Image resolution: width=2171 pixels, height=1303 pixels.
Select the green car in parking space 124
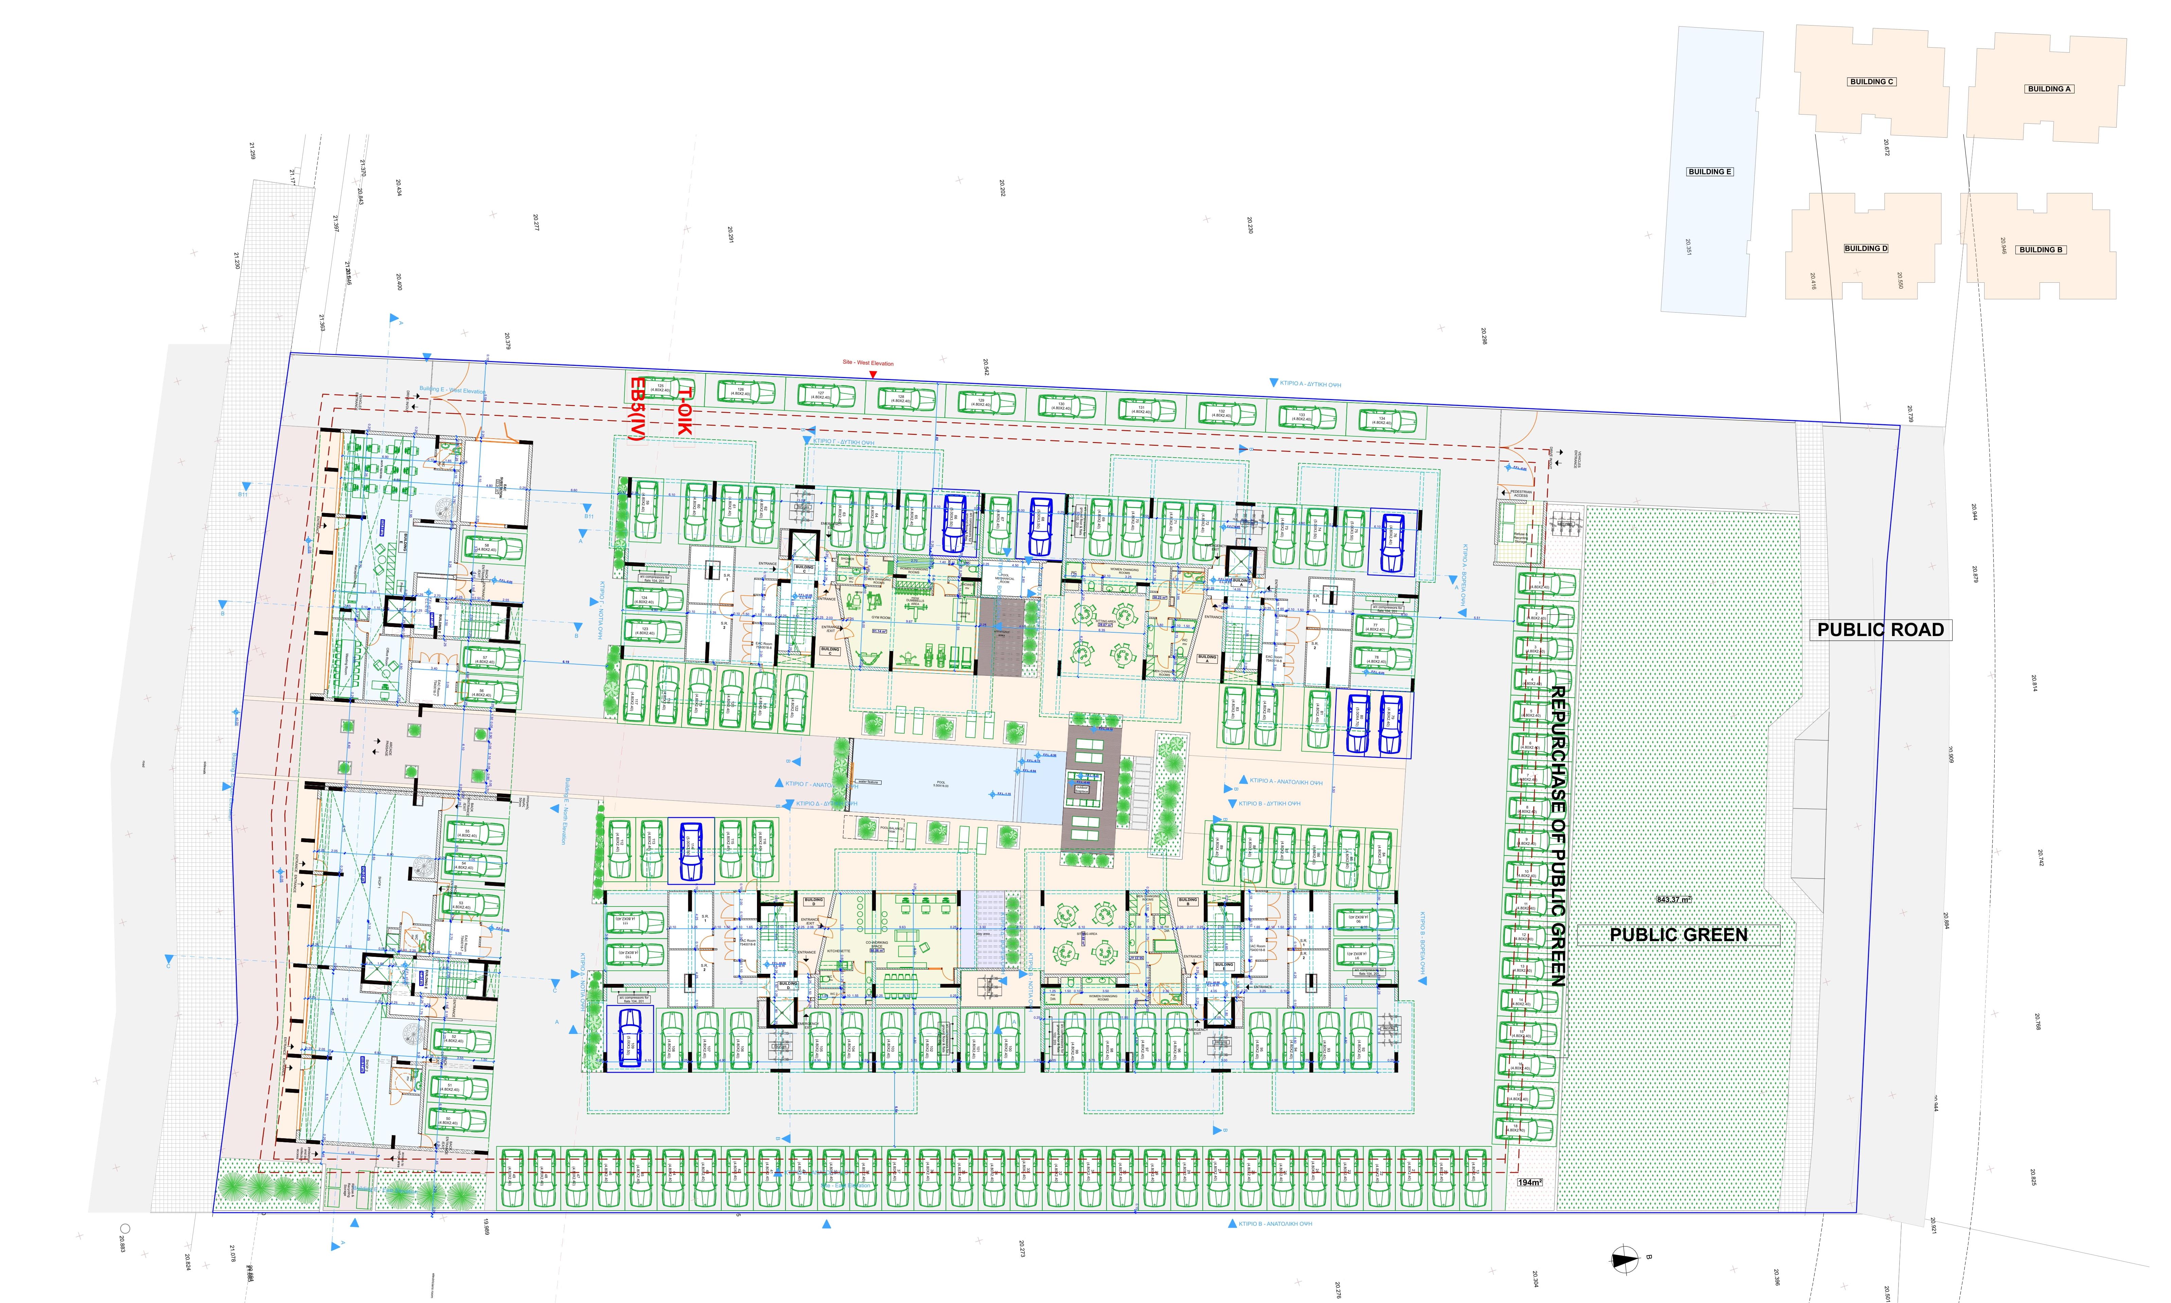point(655,599)
